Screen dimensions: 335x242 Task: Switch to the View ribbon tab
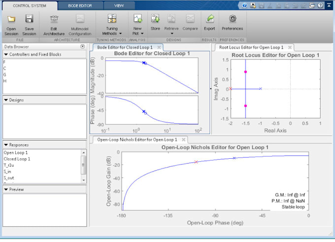click(119, 5)
